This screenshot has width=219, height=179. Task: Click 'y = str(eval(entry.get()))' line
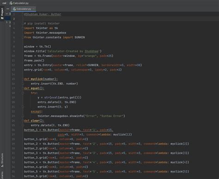[x=59, y=98]
